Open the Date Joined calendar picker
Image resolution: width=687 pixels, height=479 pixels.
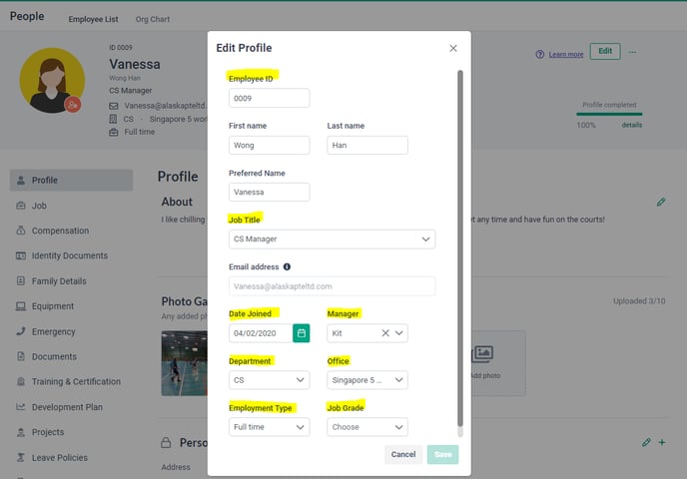(x=301, y=333)
